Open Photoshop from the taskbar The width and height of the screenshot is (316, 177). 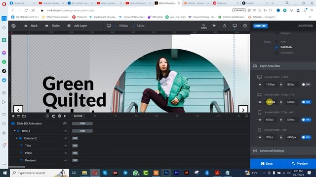166,173
